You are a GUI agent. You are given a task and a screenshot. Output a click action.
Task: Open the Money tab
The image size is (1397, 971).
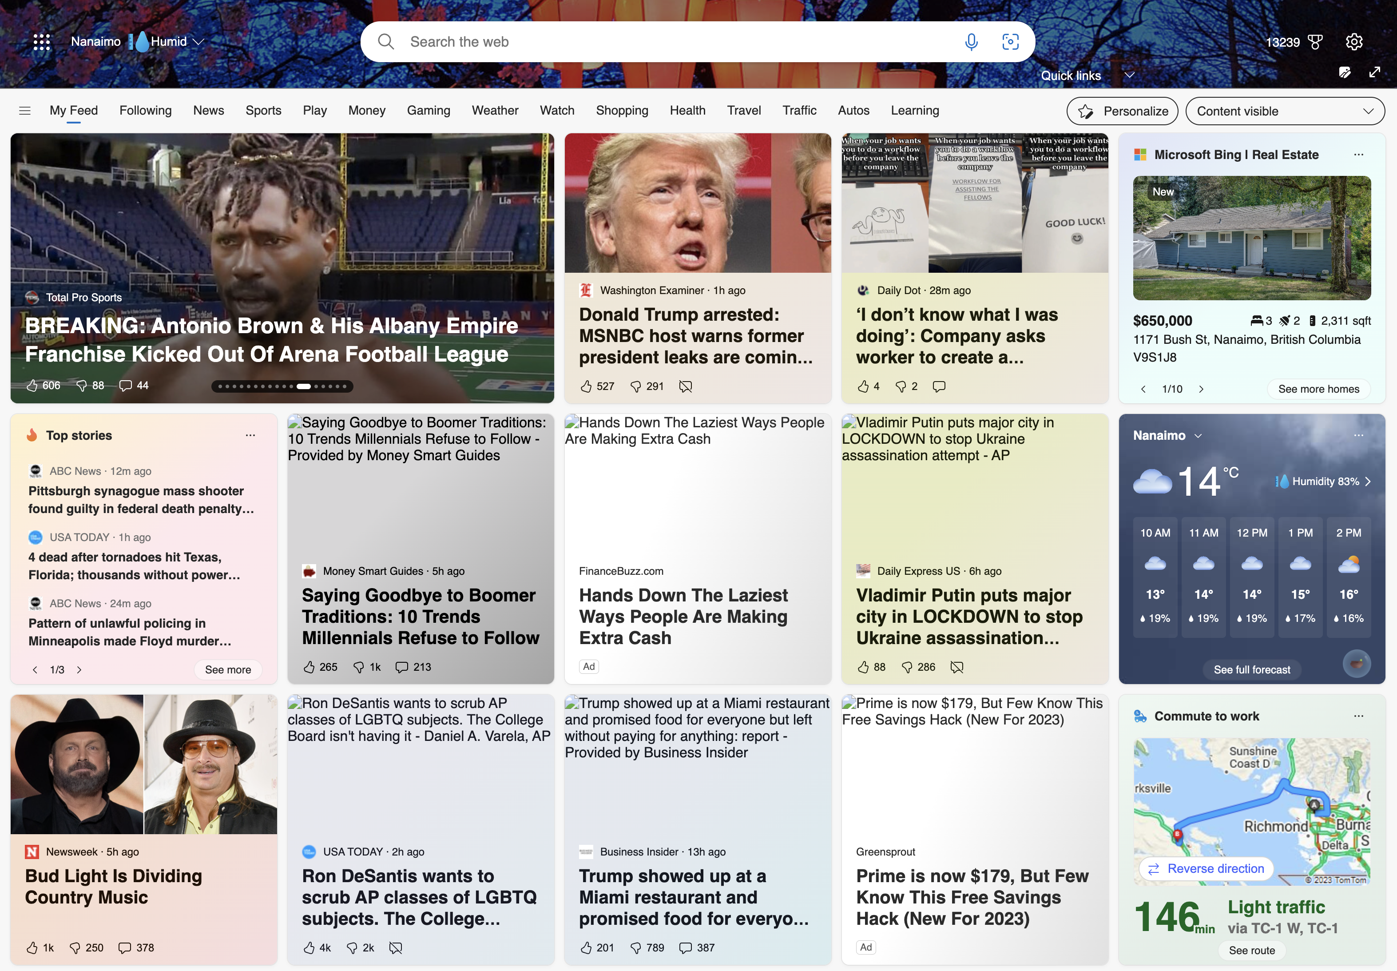pos(367,110)
